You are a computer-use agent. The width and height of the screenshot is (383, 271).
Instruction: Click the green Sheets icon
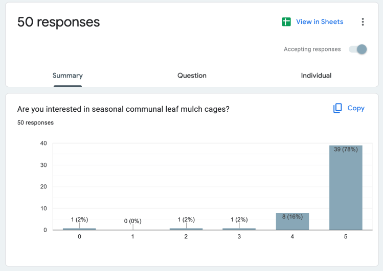286,22
